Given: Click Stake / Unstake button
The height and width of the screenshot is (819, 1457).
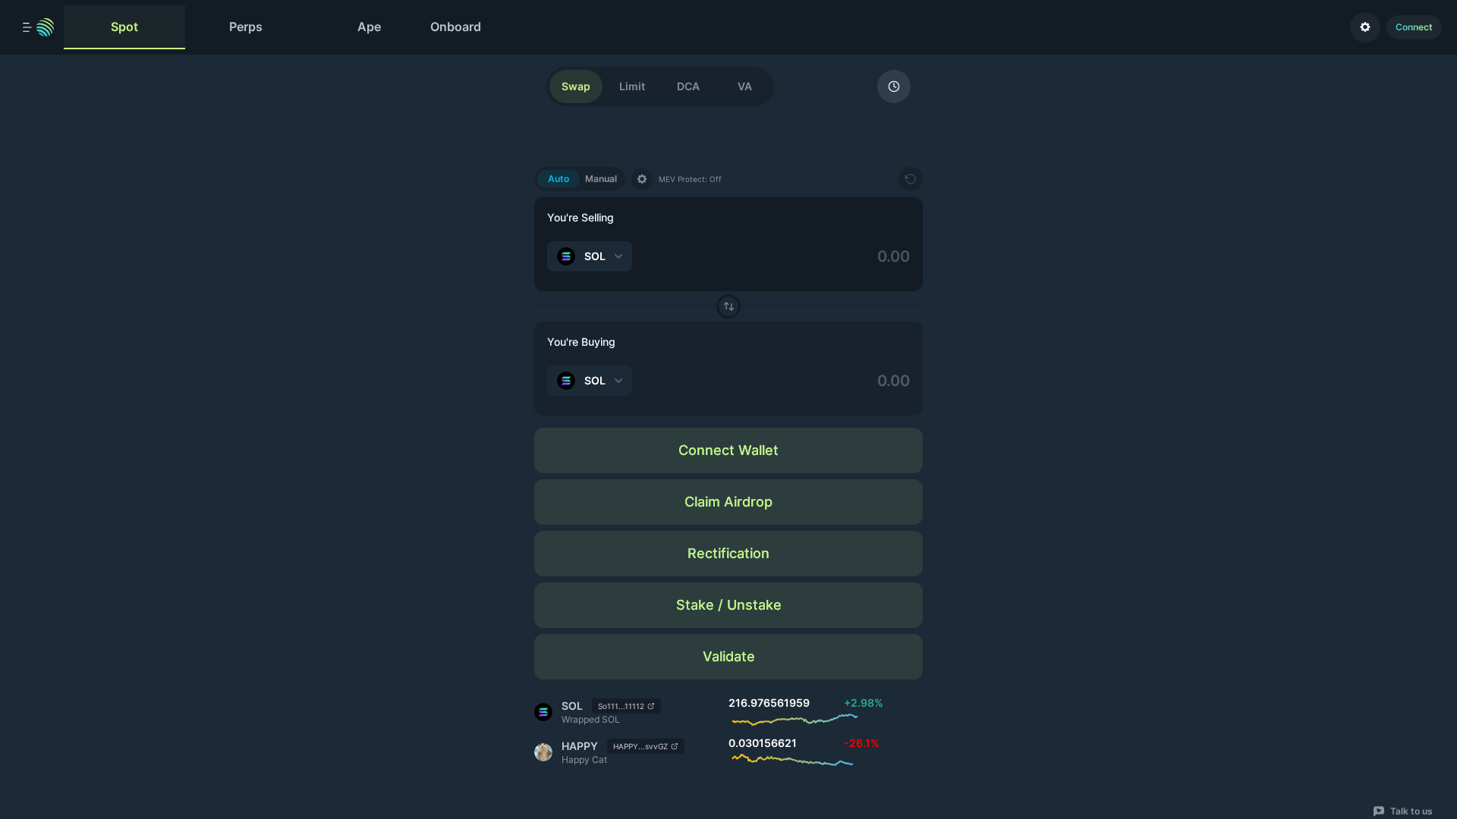Looking at the screenshot, I should click(728, 605).
